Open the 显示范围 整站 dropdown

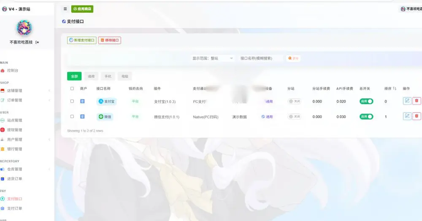[x=213, y=58]
